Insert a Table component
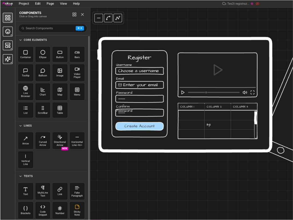Viewport: 293px width, 220px height. (60, 110)
